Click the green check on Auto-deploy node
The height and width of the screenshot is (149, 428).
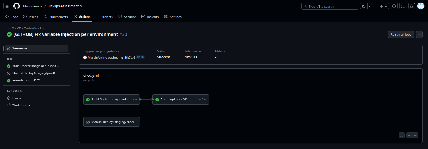tap(157, 100)
